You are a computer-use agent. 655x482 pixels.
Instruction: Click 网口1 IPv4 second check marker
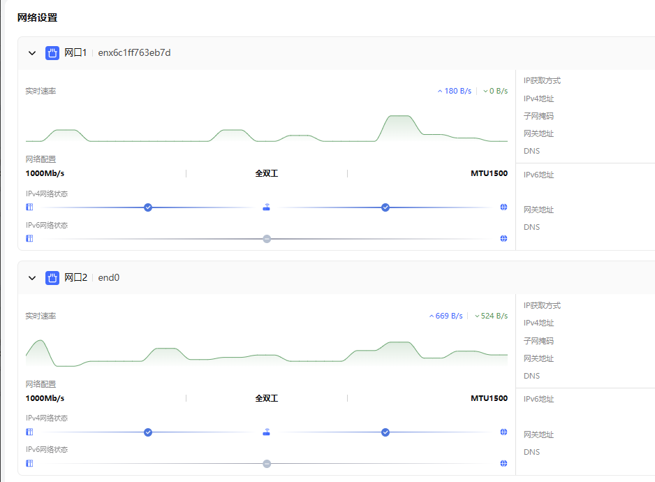tap(385, 207)
